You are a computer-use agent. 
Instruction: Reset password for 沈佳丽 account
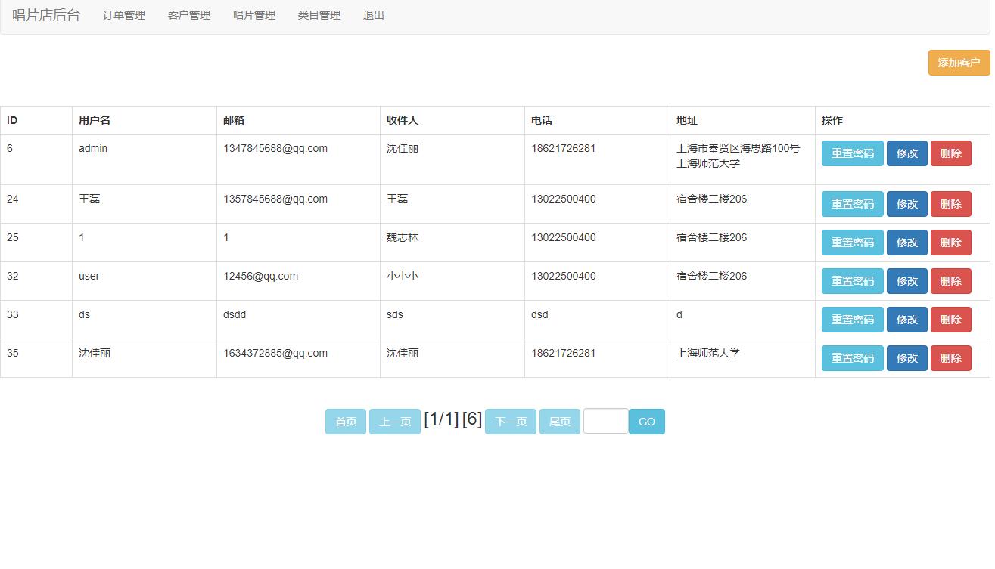point(851,357)
